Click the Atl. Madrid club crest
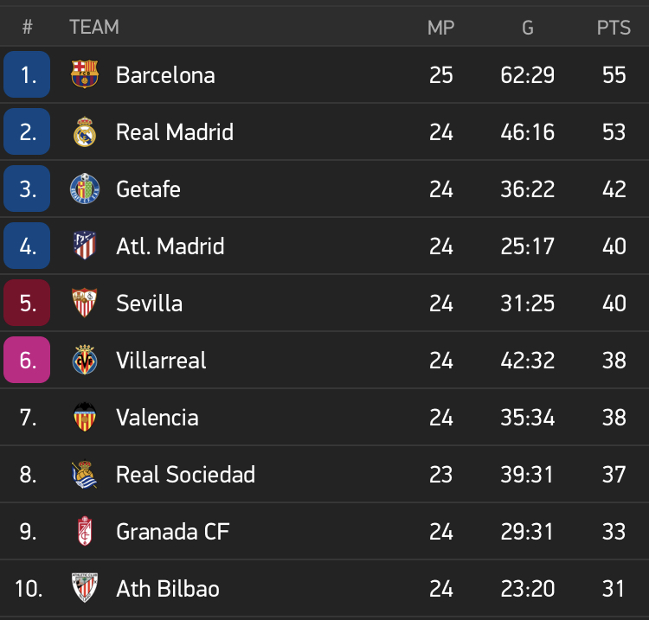 tap(85, 246)
